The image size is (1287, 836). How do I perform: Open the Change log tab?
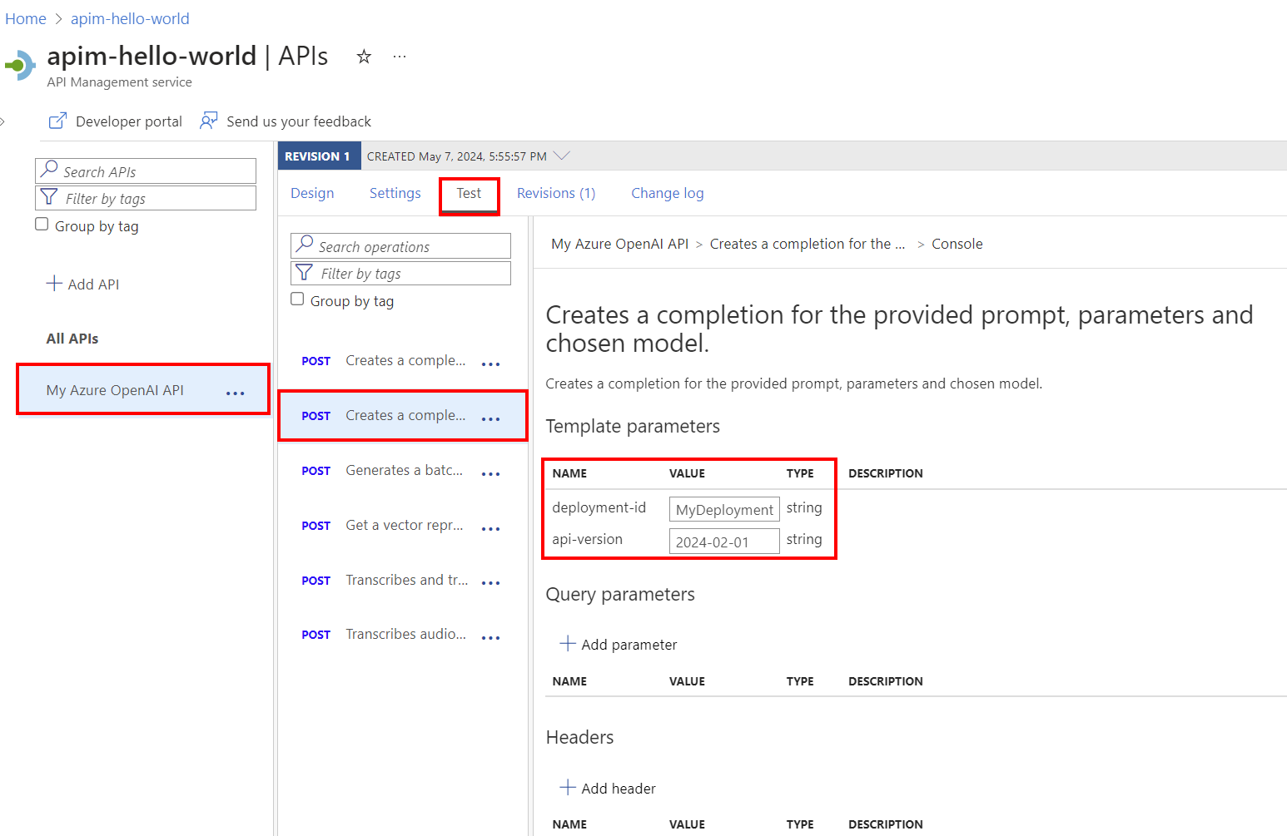667,192
